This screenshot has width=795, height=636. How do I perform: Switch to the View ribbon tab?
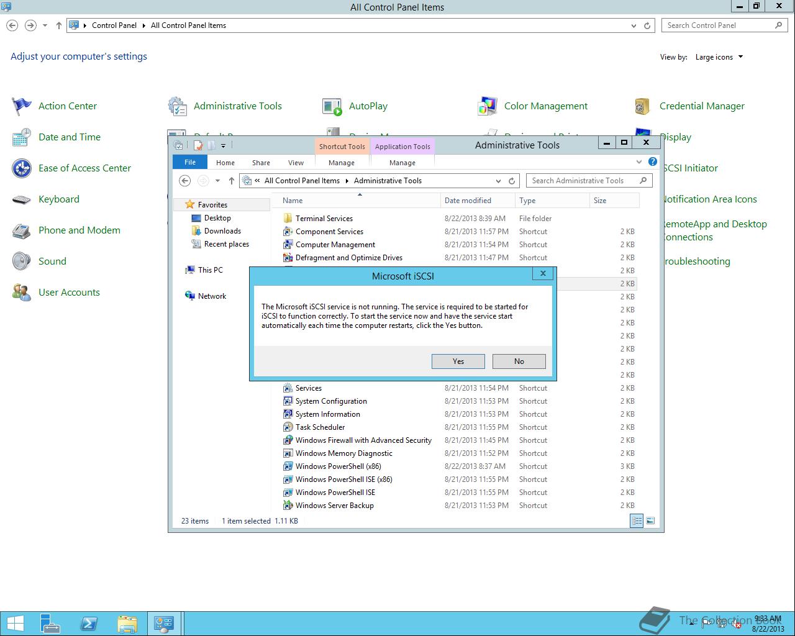[x=296, y=162]
